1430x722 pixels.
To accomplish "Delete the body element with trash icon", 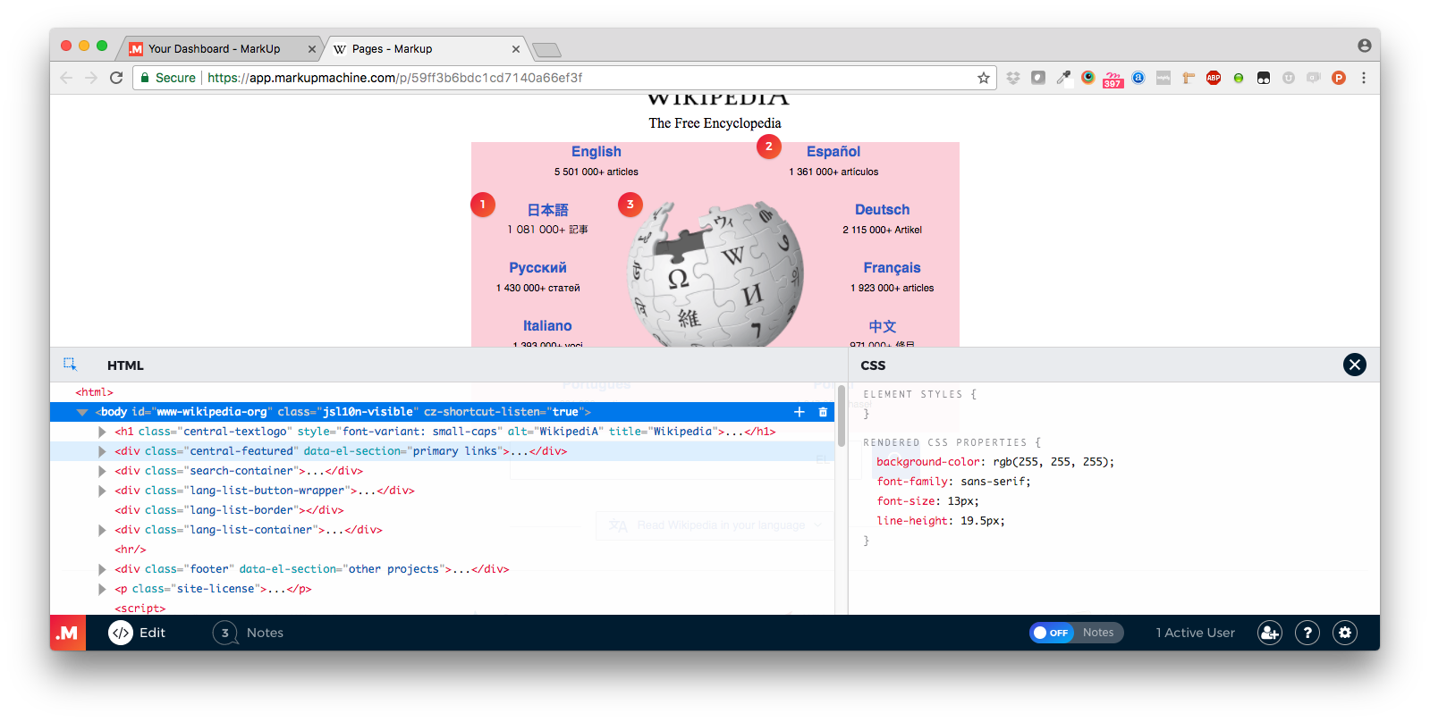I will [823, 412].
